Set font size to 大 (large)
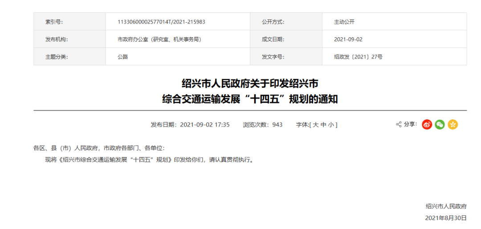 [315, 125]
